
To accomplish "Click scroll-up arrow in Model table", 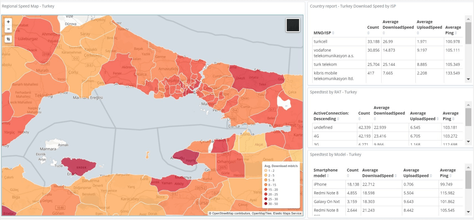I will click(468, 167).
